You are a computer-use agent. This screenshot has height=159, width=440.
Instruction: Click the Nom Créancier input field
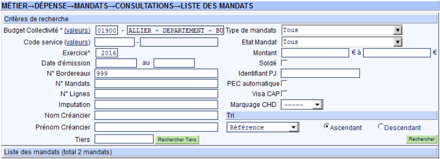[x=156, y=115]
